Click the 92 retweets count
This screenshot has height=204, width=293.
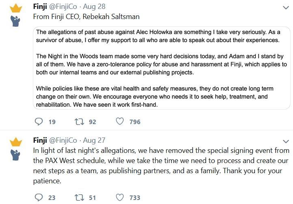pos(93,122)
